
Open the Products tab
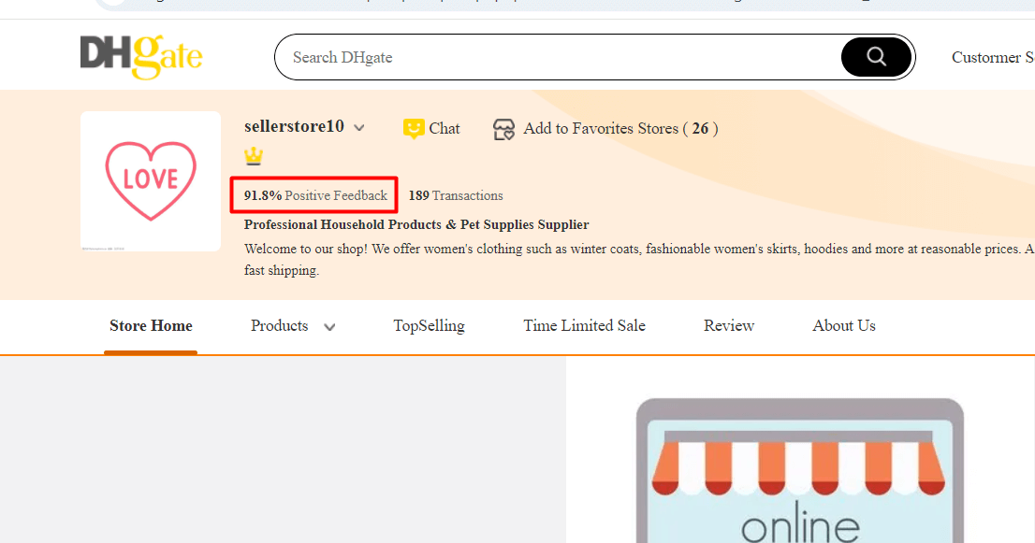(279, 326)
